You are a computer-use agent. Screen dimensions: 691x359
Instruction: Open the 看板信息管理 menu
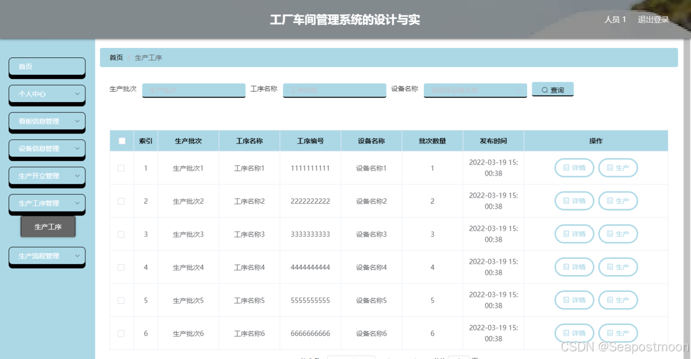[47, 122]
